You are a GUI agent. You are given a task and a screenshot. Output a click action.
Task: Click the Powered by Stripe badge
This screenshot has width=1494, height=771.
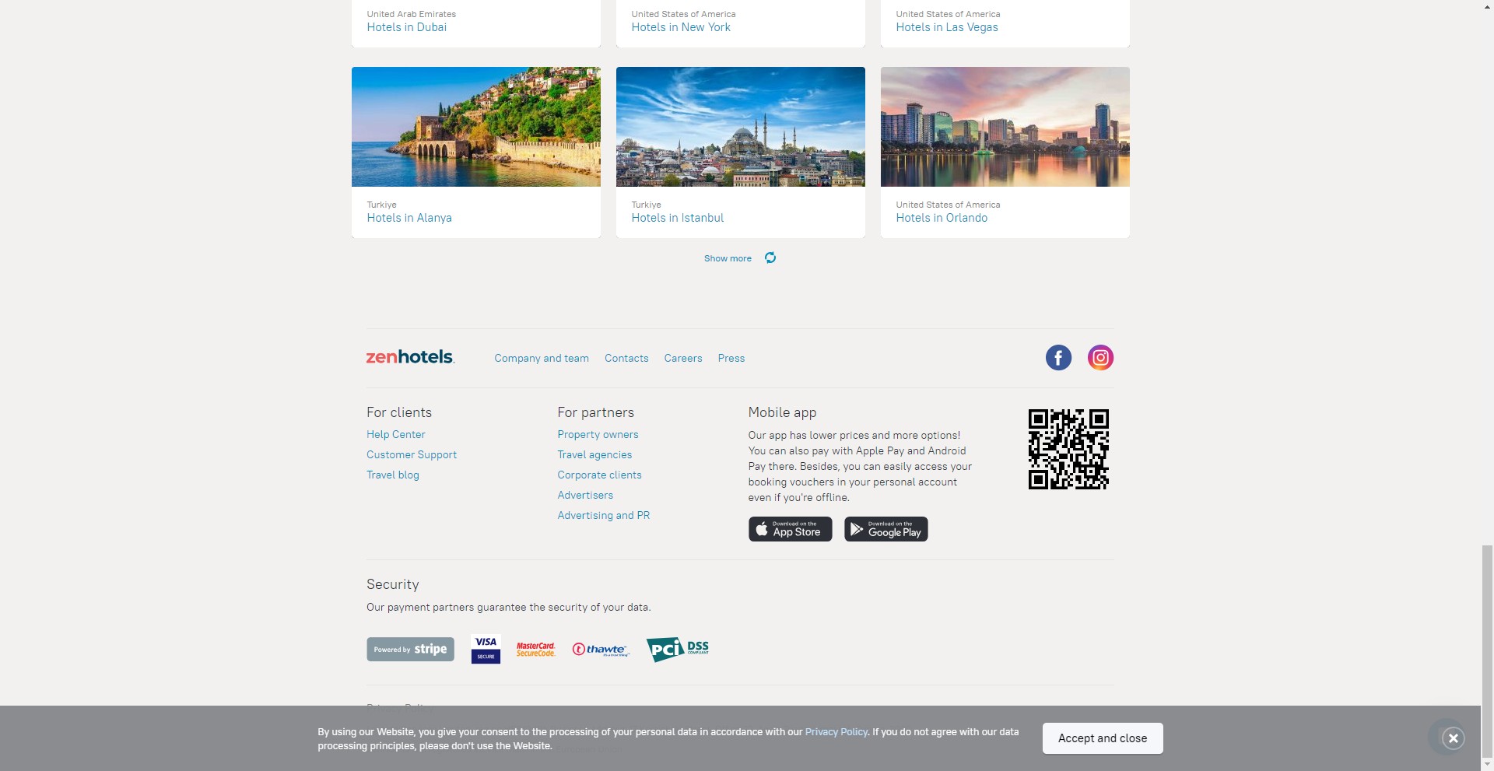pyautogui.click(x=411, y=650)
